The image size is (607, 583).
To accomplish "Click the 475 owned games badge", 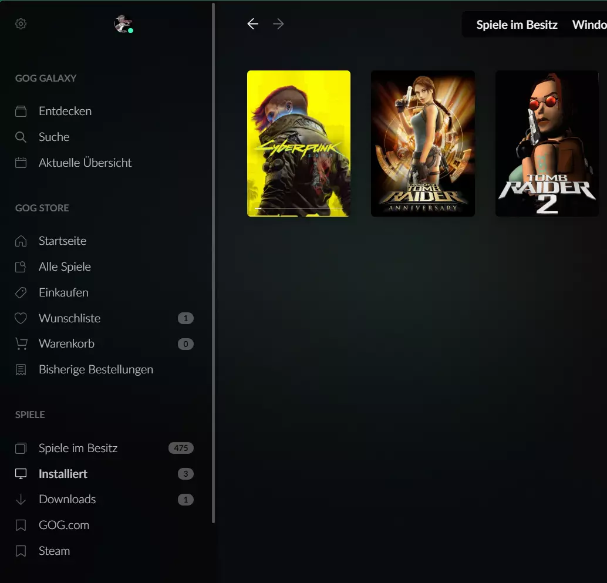I will 181,449.
